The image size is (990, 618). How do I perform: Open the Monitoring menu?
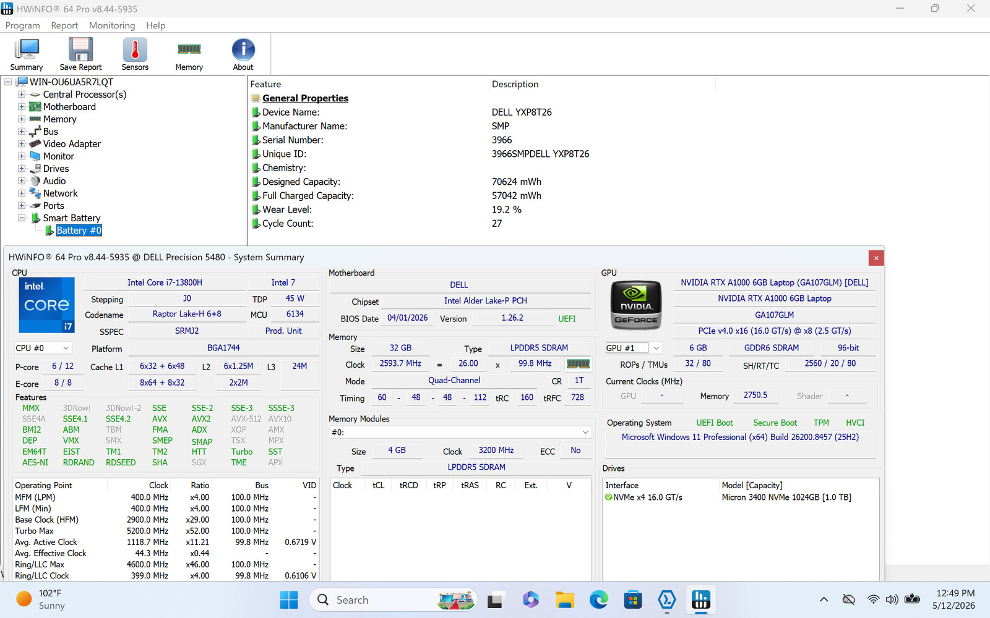pos(112,25)
